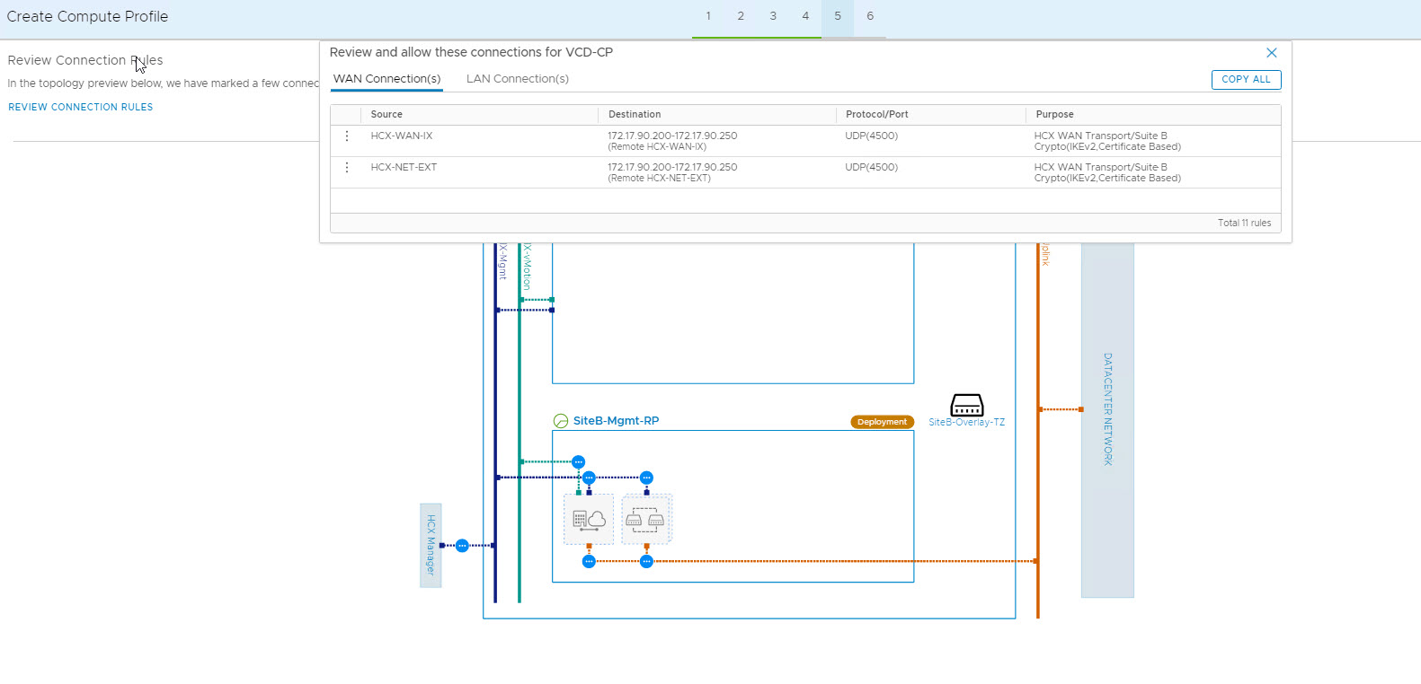The height and width of the screenshot is (684, 1421).
Task: Open row actions menu for HCX-WAN-IX
Action: (x=347, y=136)
